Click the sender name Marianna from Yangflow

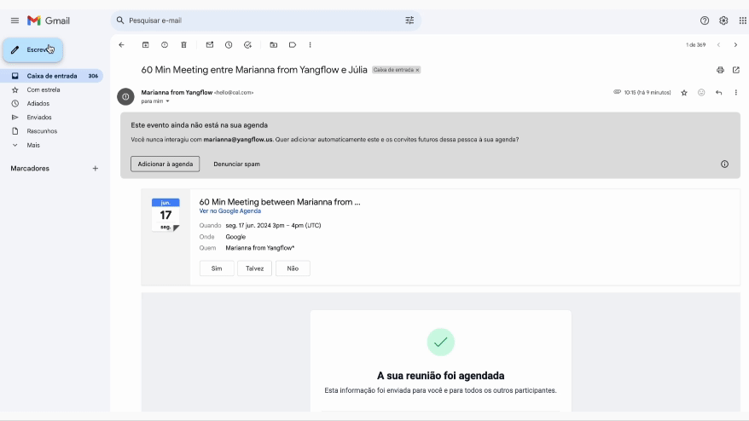[x=177, y=93]
